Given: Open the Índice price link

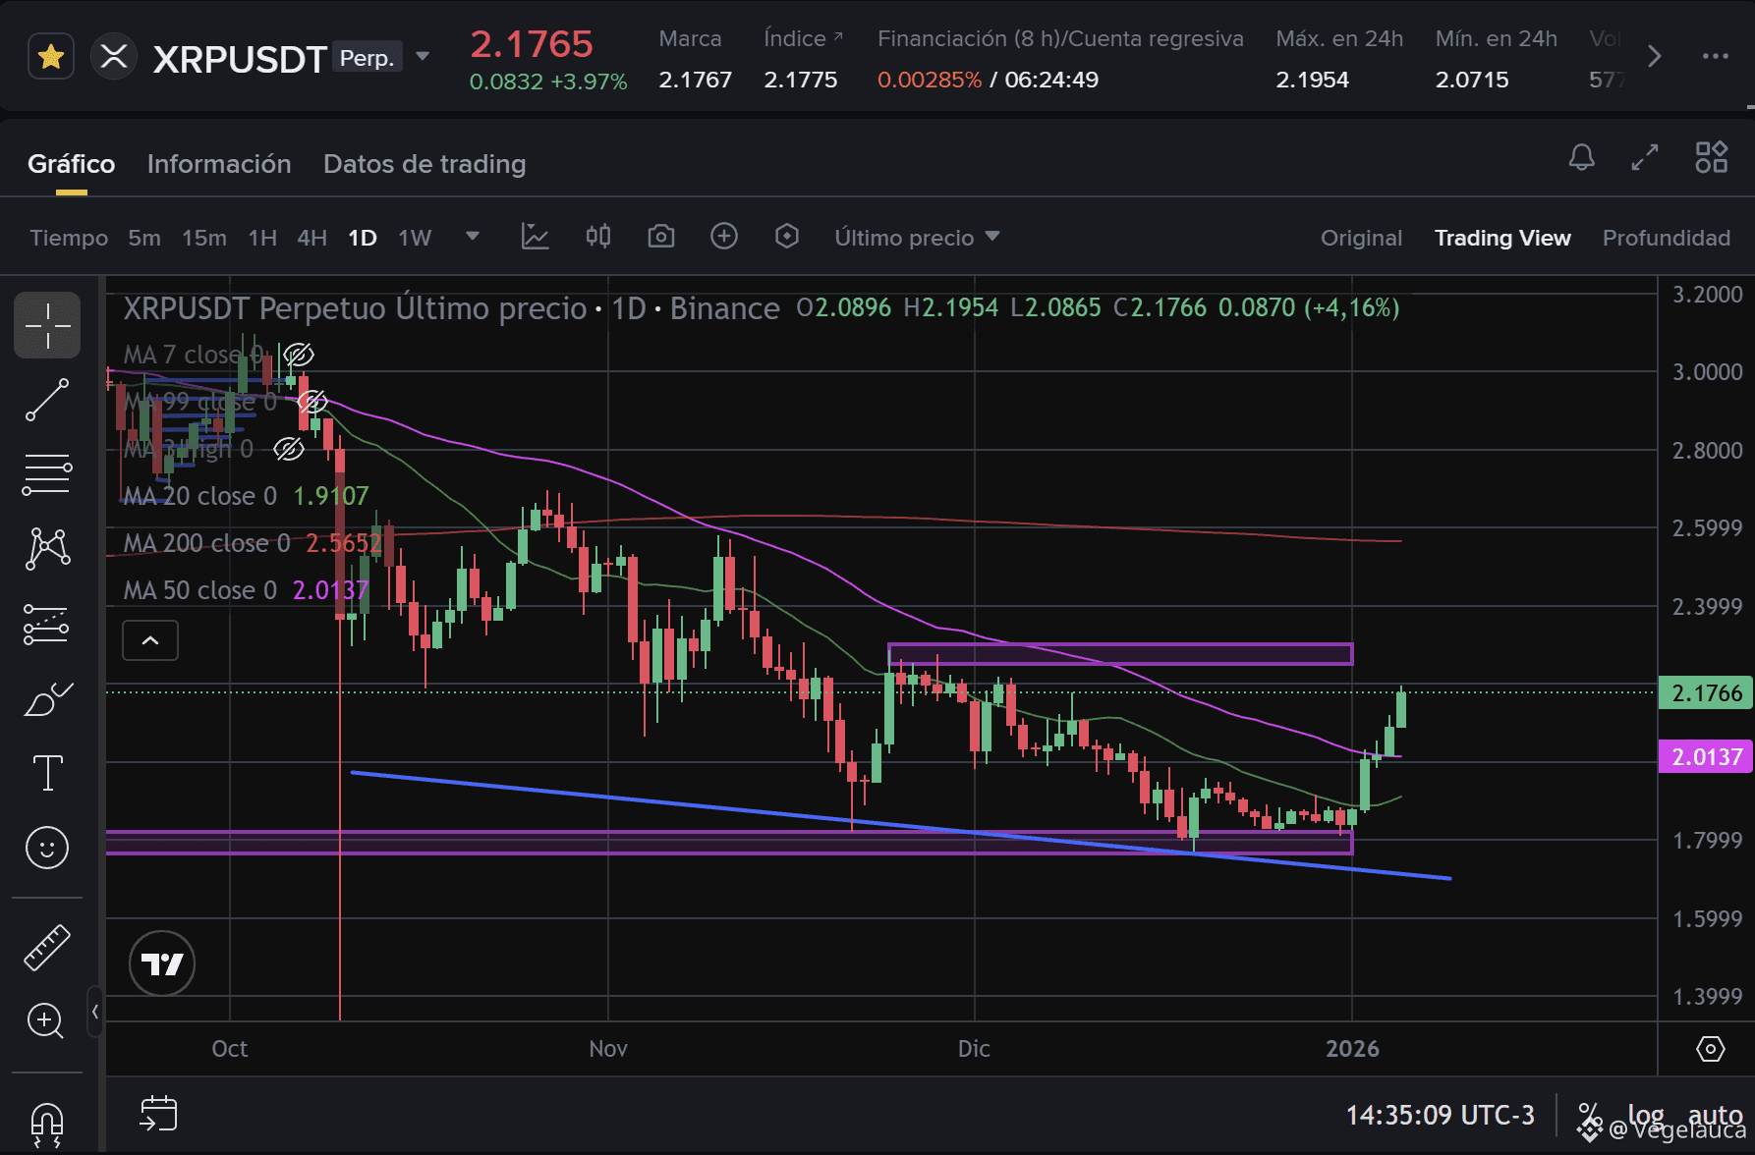Looking at the screenshot, I should pyautogui.click(x=804, y=38).
